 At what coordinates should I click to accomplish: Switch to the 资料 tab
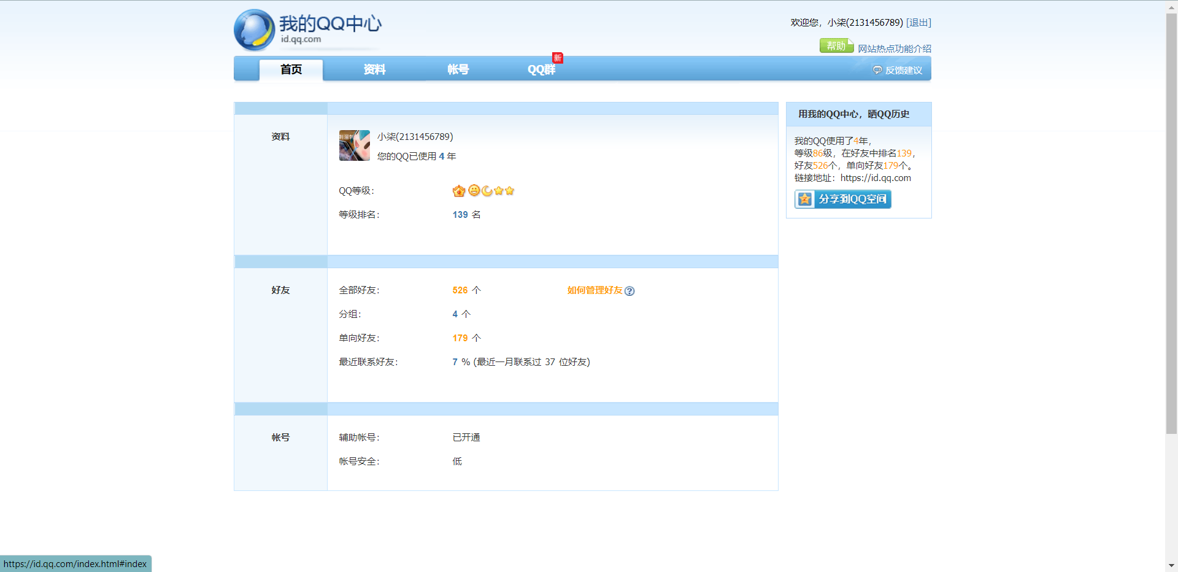click(374, 69)
